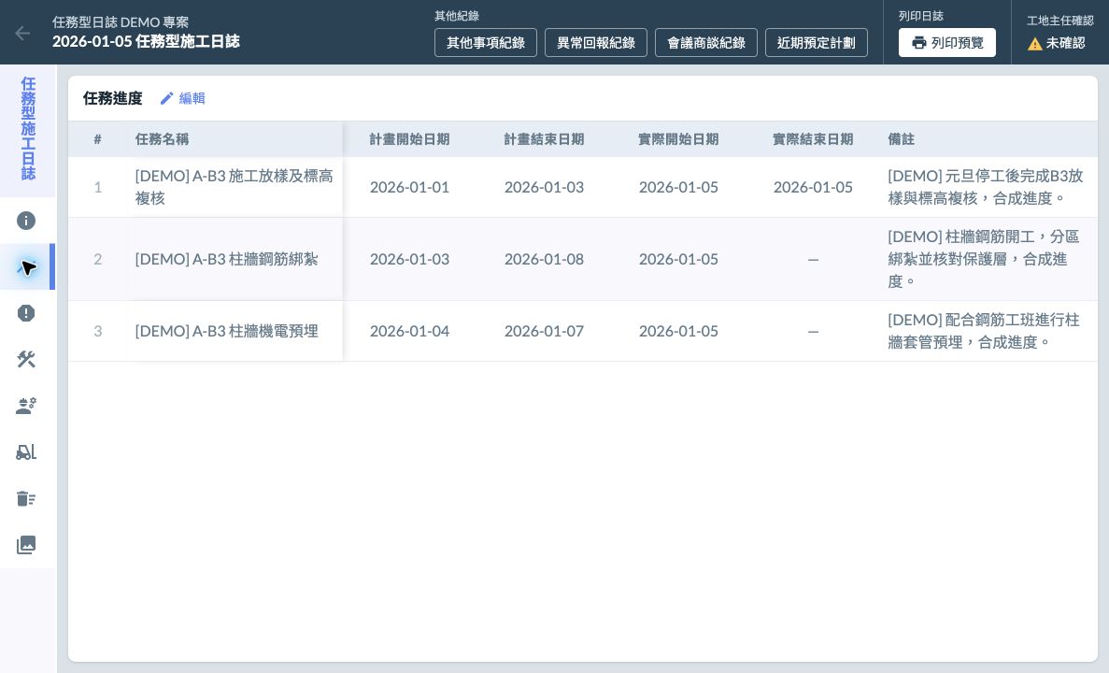Click the 2026-01-05 任務型施工日誌 title
1109x673 pixels.
146,42
